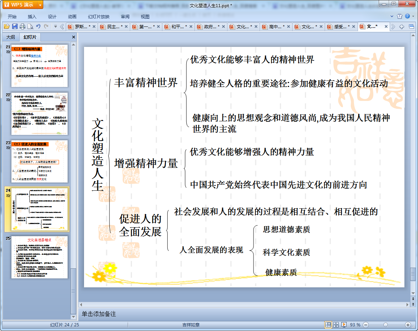
Task: Close the slide thumbnail pane
Action: point(74,37)
